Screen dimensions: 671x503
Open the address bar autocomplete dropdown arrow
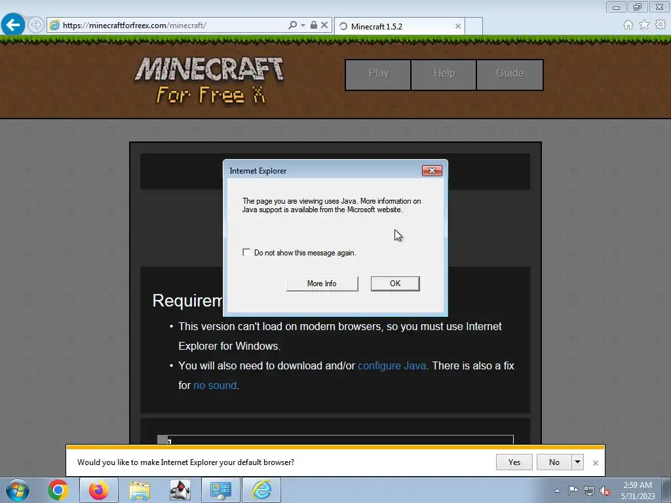click(303, 26)
